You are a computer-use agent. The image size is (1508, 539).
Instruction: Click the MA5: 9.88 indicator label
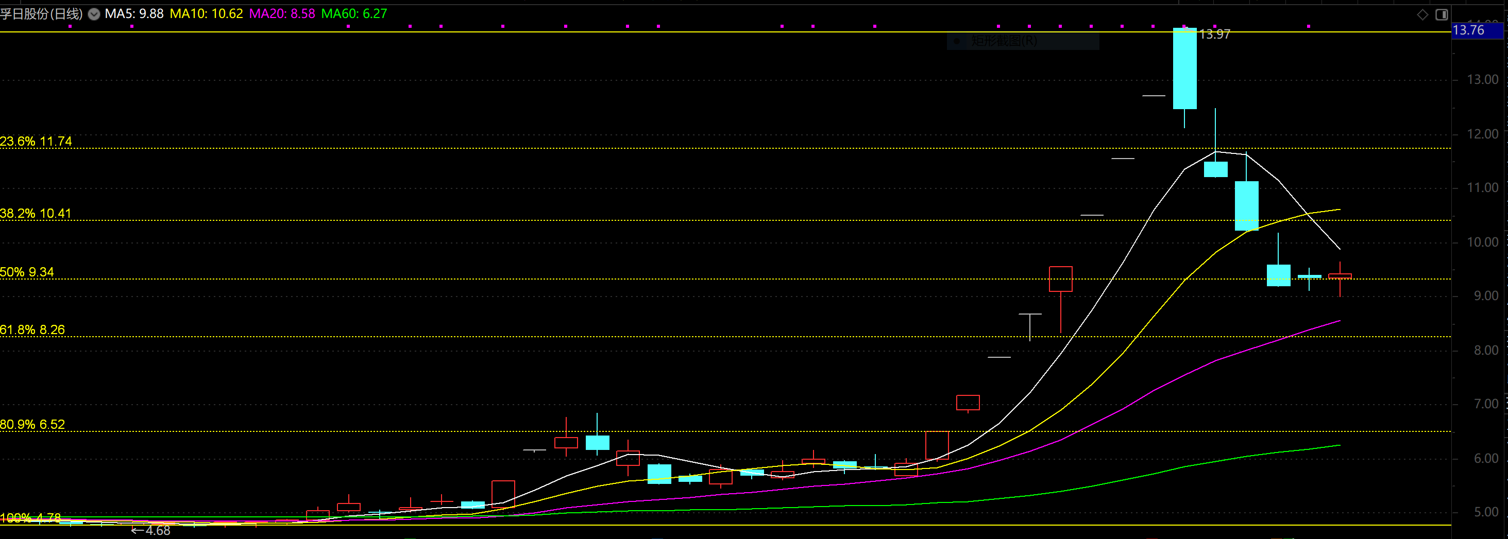tap(134, 13)
